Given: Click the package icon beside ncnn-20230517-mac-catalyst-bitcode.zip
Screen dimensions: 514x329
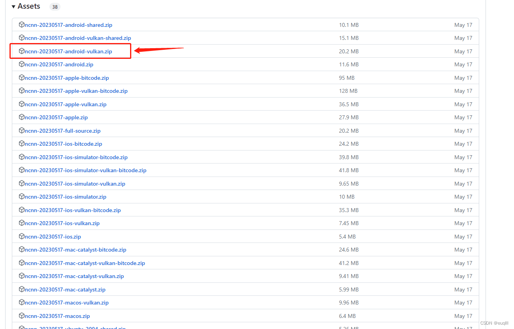Looking at the screenshot, I should [22, 250].
